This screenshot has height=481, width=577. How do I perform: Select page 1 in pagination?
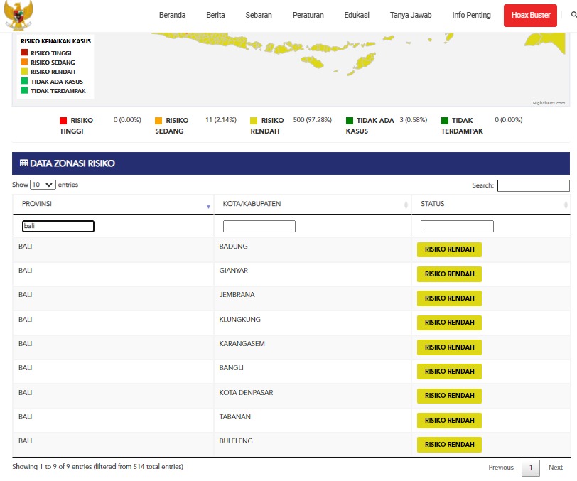(x=530, y=468)
